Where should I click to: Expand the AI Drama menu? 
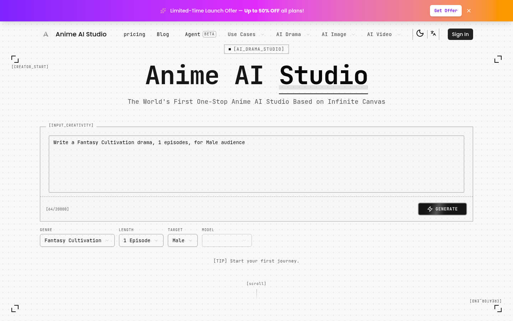tap(293, 34)
